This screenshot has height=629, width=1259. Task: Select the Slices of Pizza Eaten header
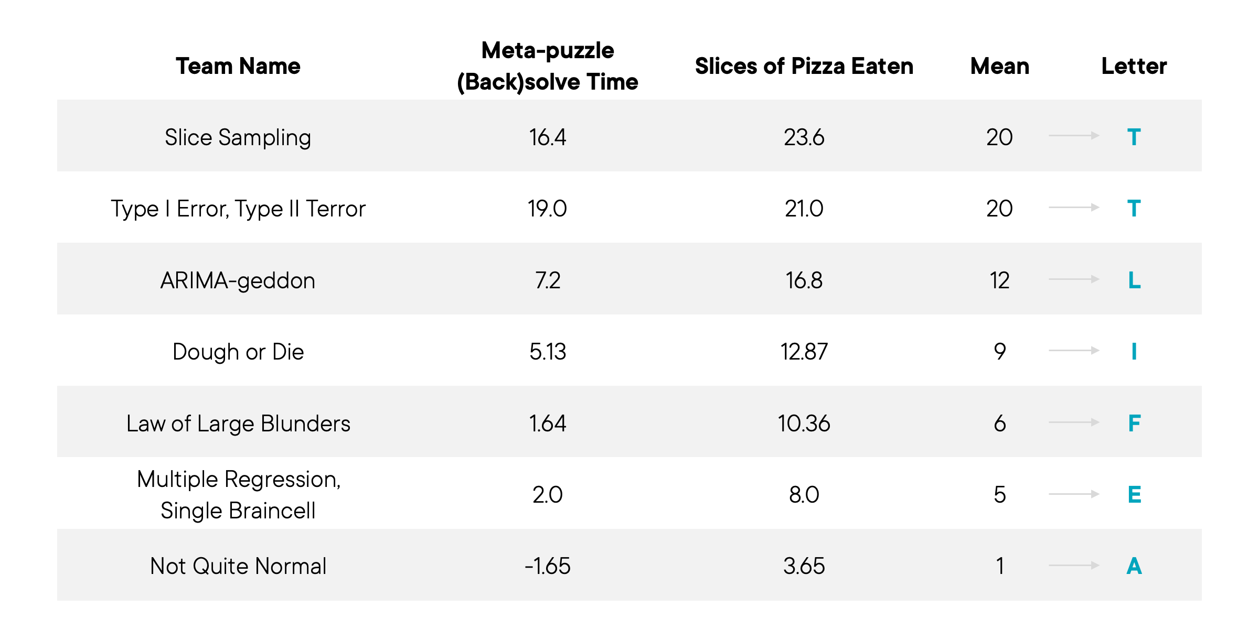(804, 67)
